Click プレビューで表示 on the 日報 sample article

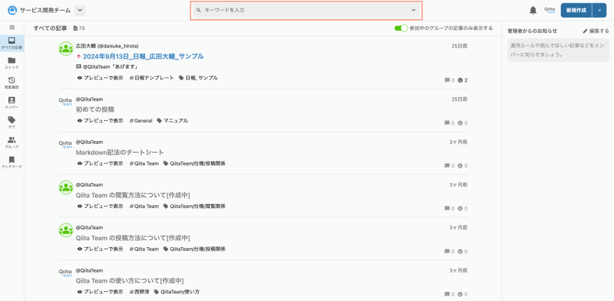tap(100, 78)
